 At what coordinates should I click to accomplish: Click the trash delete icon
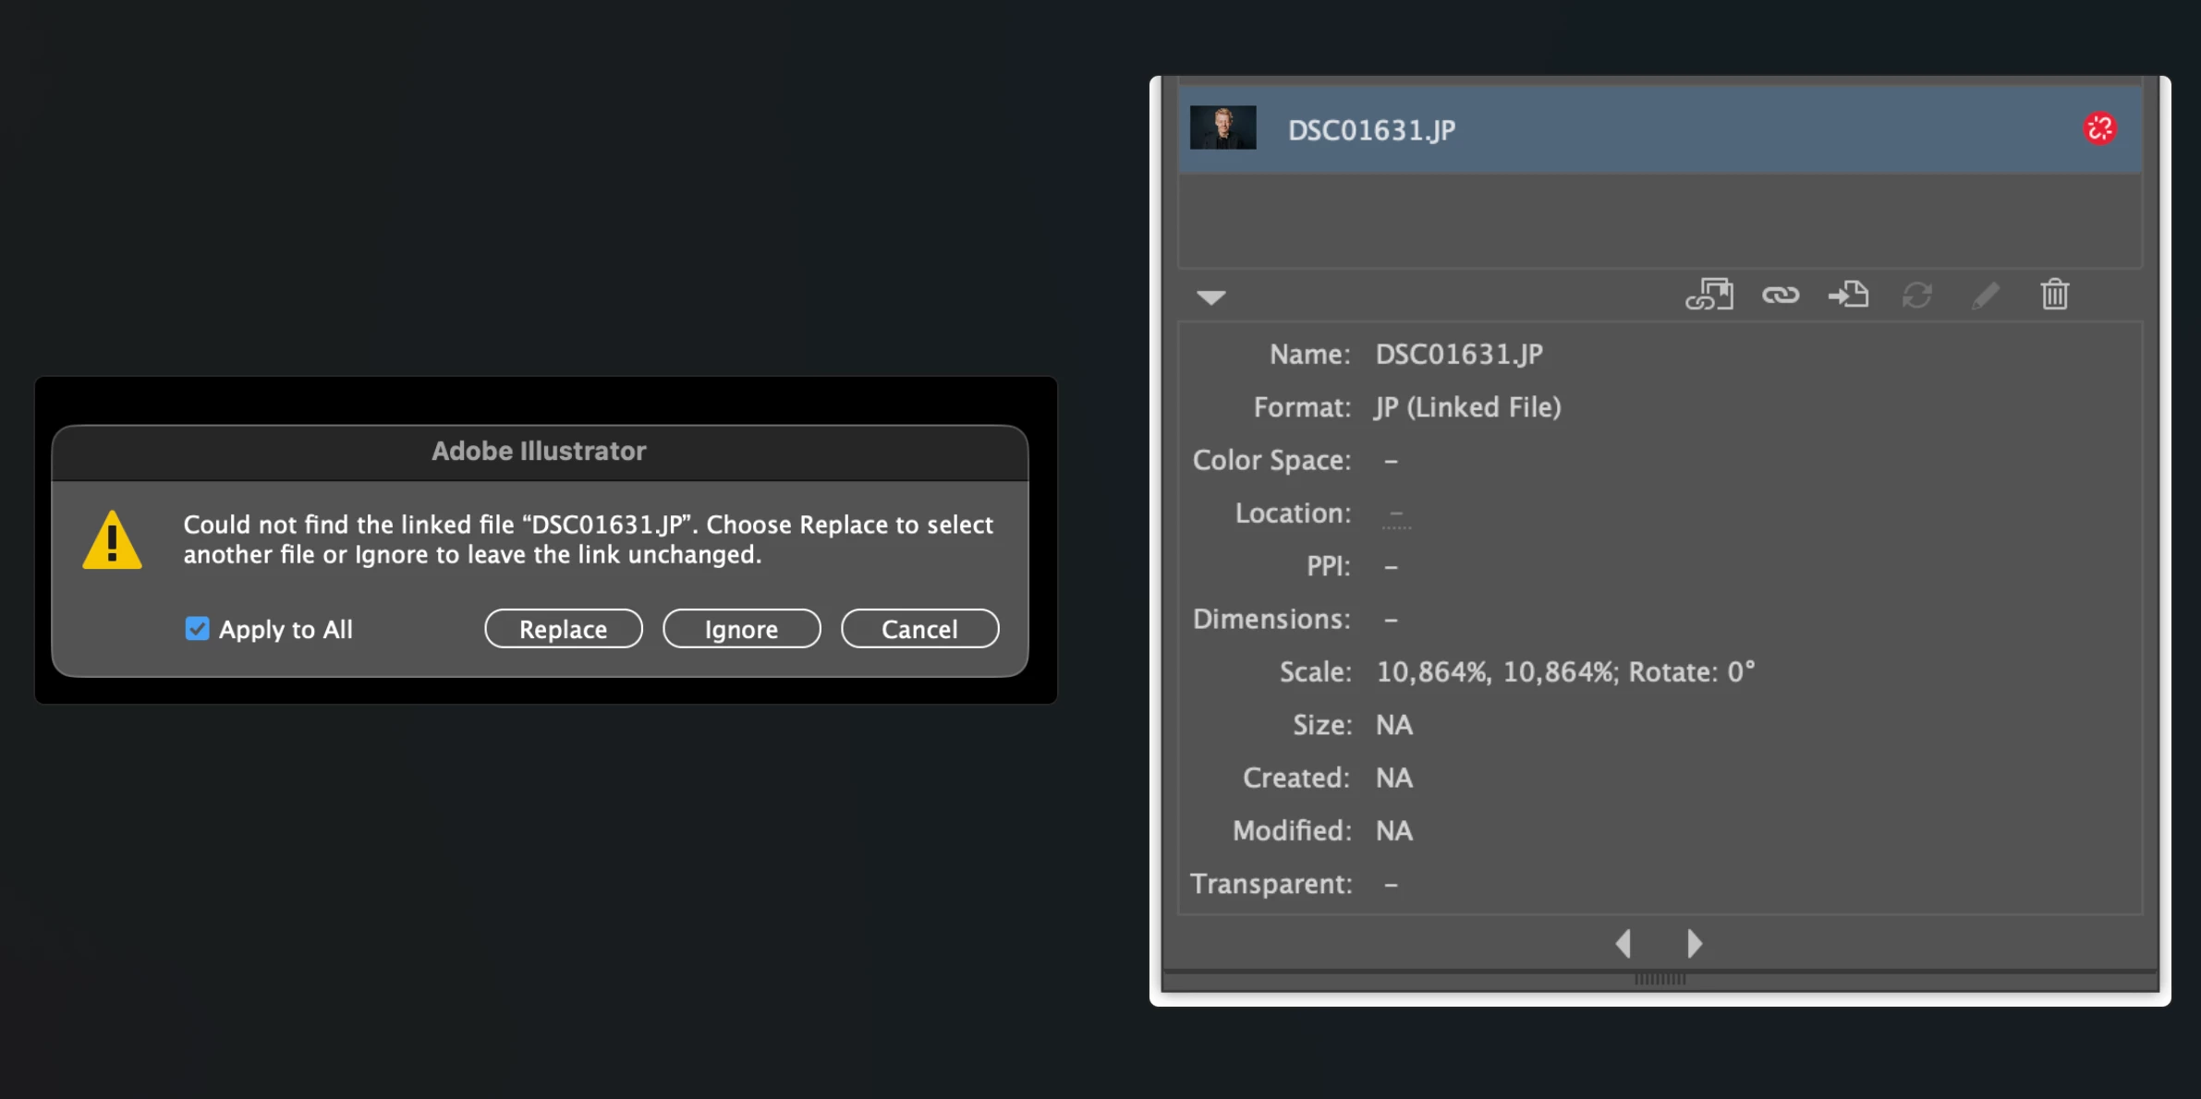point(2054,295)
